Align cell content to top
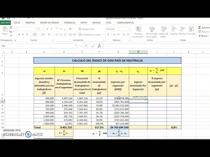The height and width of the screenshot is (157, 210). click(x=57, y=29)
